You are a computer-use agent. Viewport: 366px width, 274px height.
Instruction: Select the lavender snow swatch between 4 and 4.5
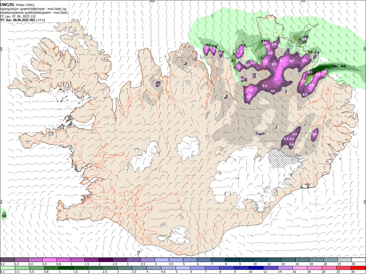(x=162, y=260)
